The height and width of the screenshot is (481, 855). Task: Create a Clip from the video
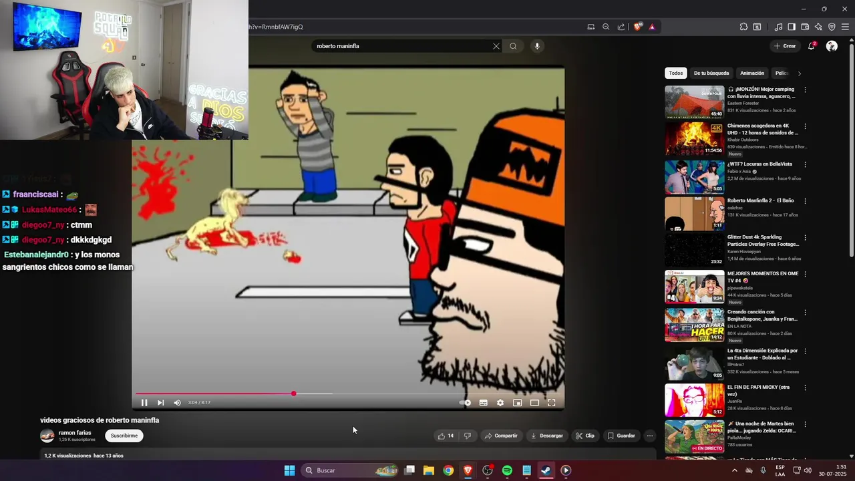585,436
